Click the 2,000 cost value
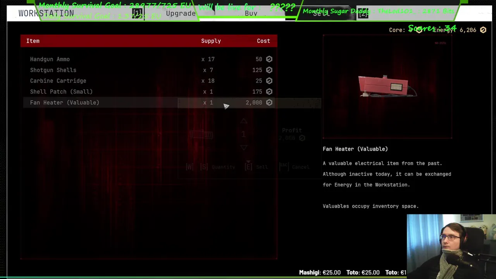 tap(254, 103)
